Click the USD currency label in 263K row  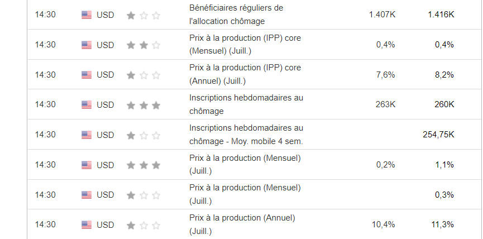(106, 105)
